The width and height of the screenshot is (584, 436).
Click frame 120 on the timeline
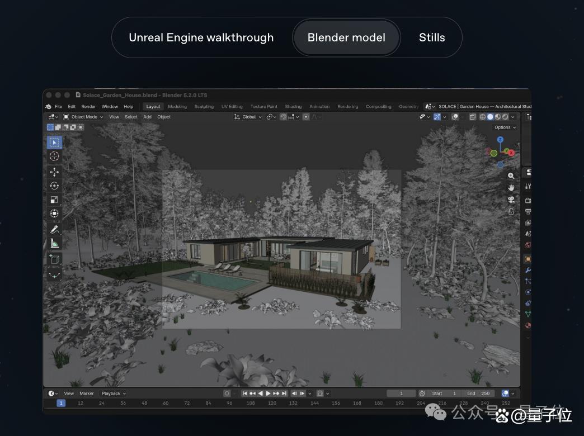pos(272,403)
